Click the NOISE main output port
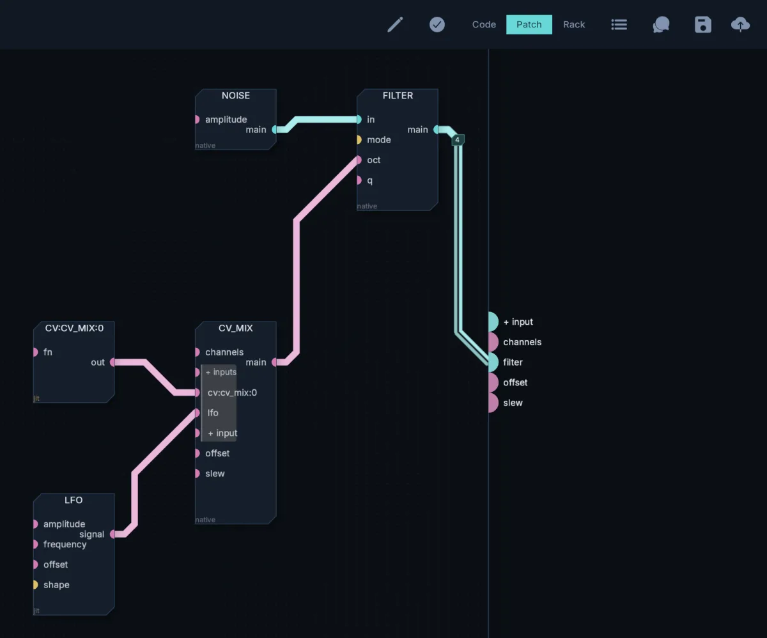 (275, 130)
